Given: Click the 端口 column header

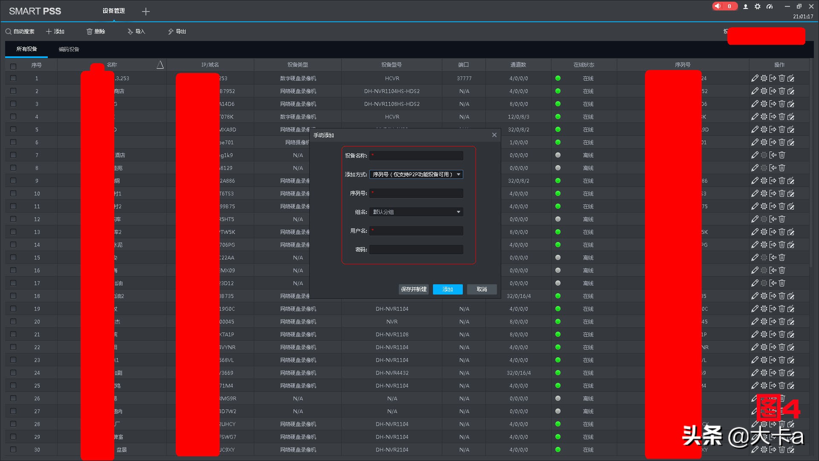Looking at the screenshot, I should coord(464,65).
